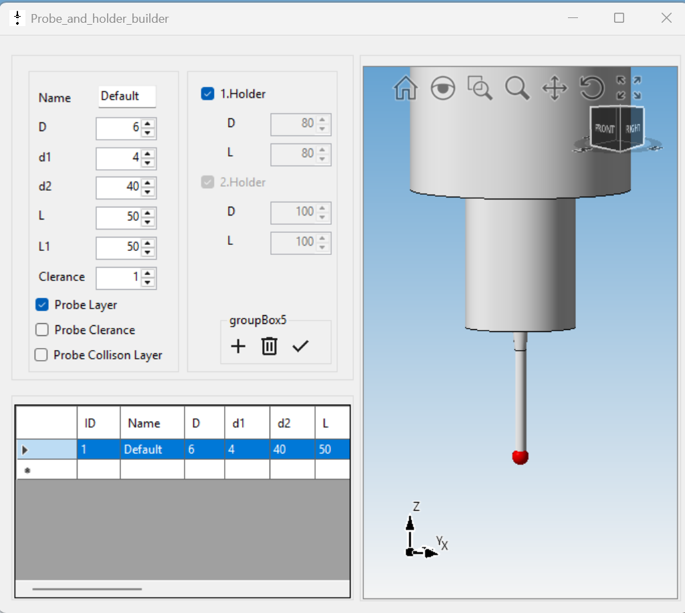Confirm with the checkmark icon in groupBox5

(x=302, y=346)
